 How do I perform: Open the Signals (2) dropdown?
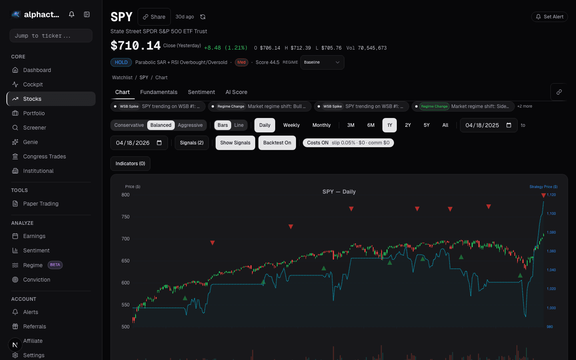[x=192, y=143]
